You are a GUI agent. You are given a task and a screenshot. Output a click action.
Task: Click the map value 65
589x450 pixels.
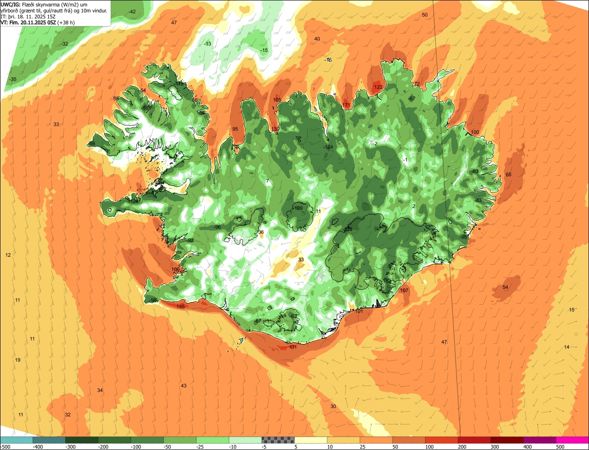pos(508,174)
